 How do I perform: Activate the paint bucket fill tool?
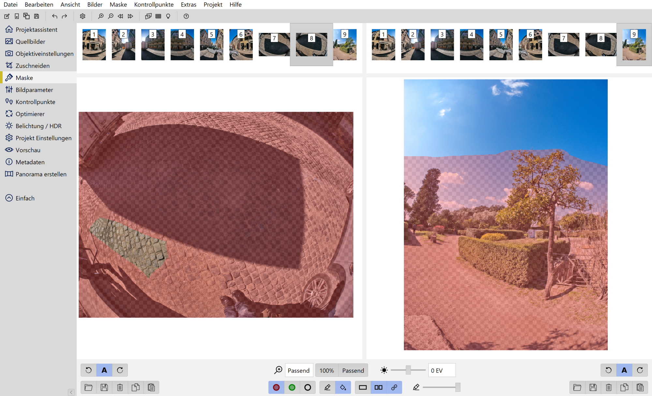pyautogui.click(x=343, y=387)
